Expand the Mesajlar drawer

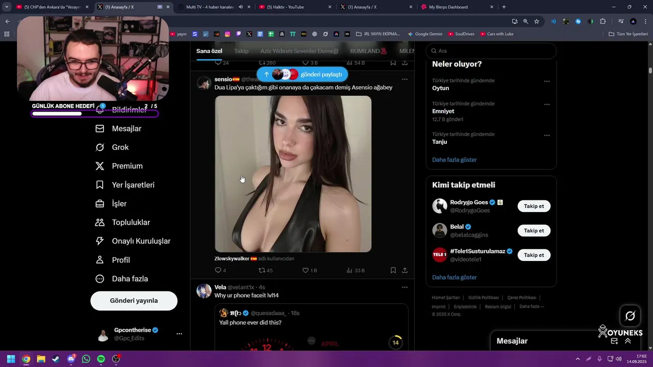click(x=628, y=341)
